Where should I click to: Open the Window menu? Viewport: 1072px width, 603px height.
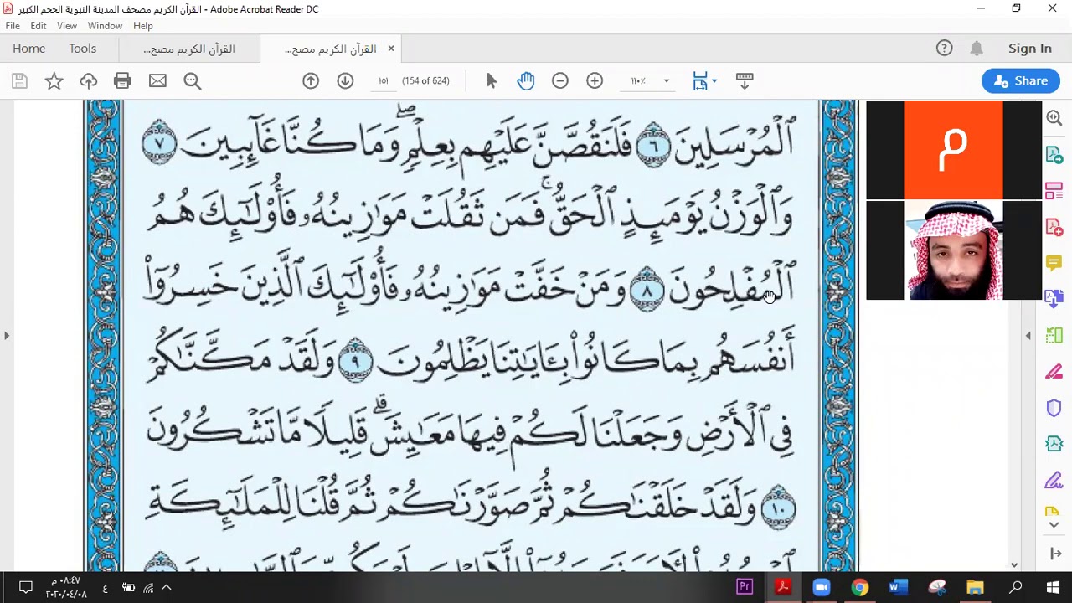105,26
